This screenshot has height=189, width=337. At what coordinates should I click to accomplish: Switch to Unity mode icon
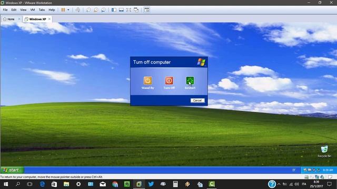pos(136,10)
